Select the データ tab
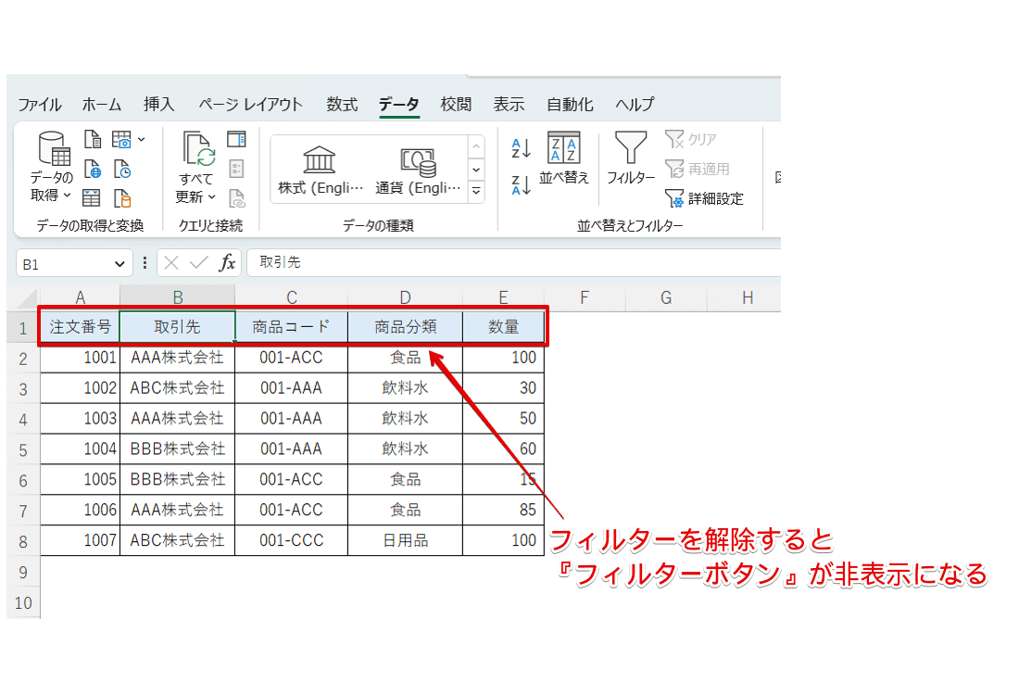This screenshot has width=1019, height=695. coord(399,104)
